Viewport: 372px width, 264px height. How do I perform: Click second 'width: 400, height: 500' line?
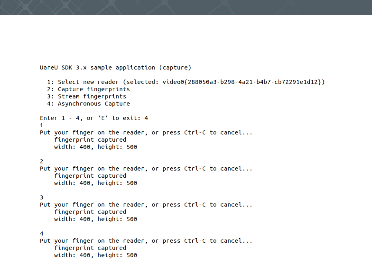tap(96, 183)
